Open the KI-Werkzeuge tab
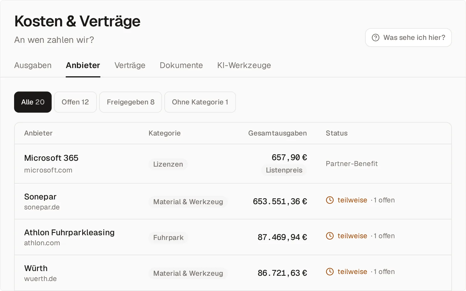The image size is (466, 291). pos(244,65)
